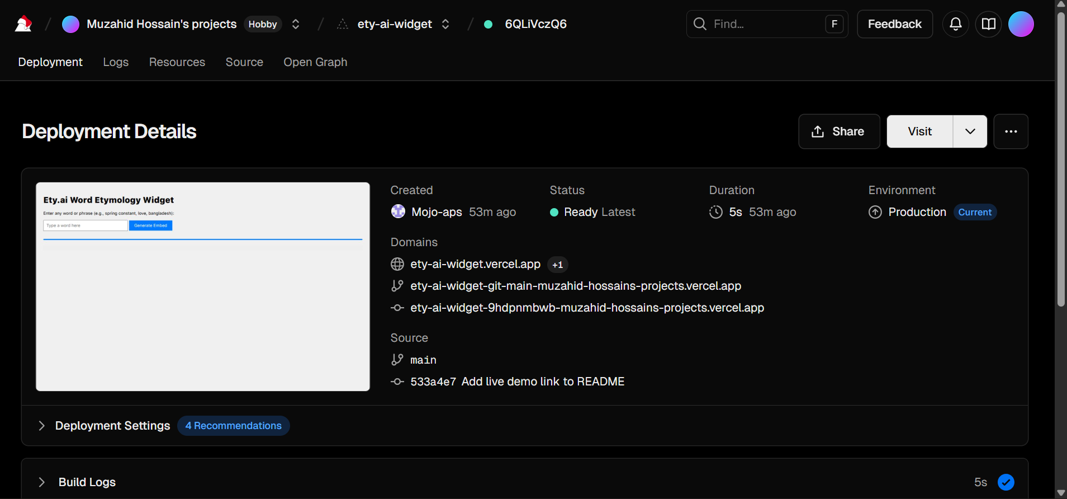Open ety-ai-widget.vercel.app domain link
1067x499 pixels.
tap(476, 264)
